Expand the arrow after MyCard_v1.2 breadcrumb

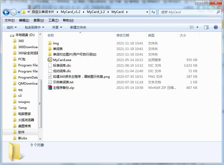(x=83, y=12)
